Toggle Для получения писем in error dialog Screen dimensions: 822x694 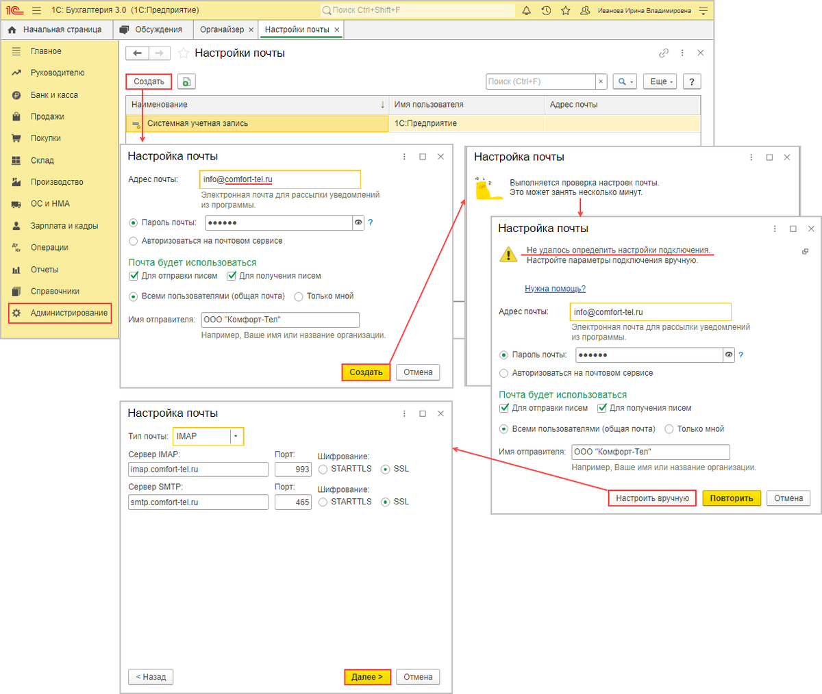point(602,408)
